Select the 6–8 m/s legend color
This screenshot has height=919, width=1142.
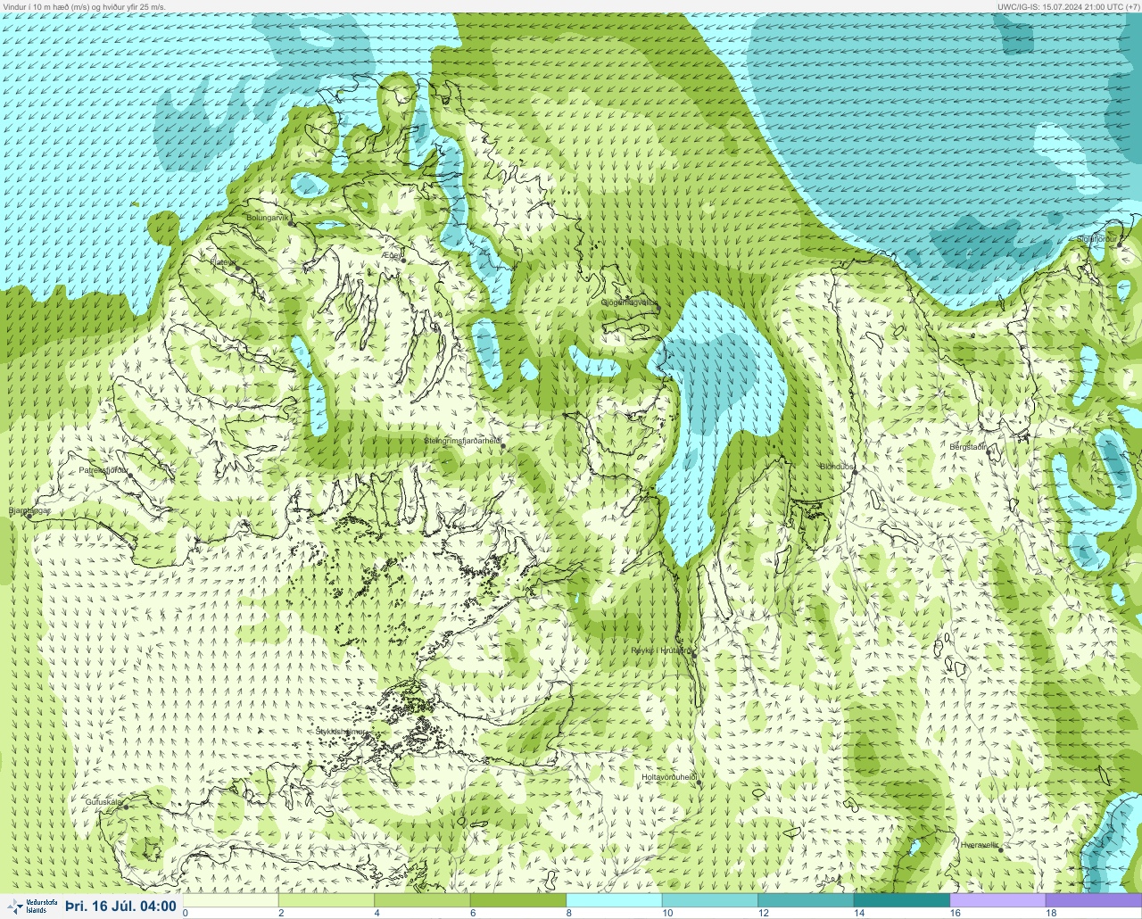(x=517, y=900)
